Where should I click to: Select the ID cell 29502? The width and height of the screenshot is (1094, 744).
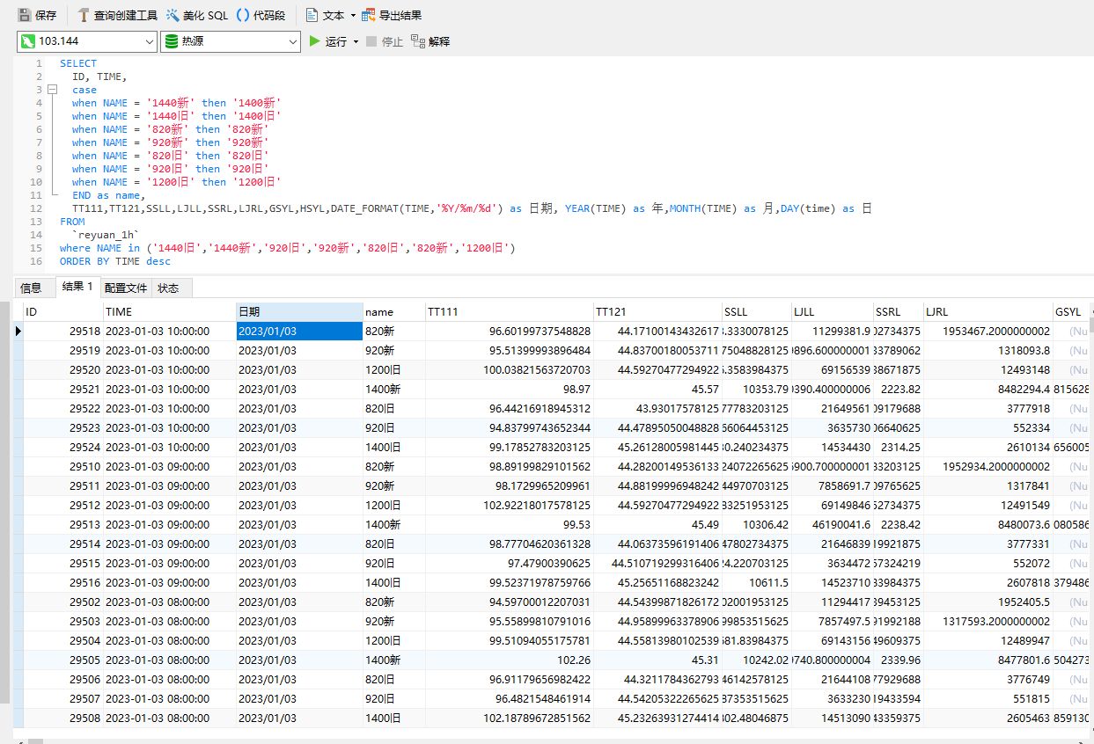click(x=62, y=602)
